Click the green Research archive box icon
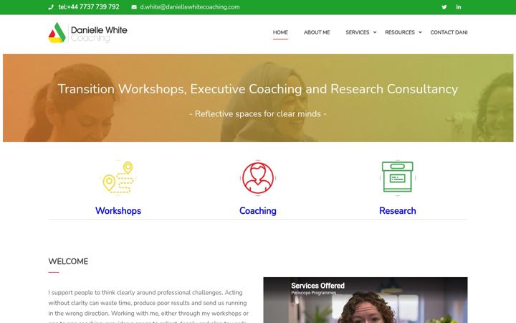 397,177
